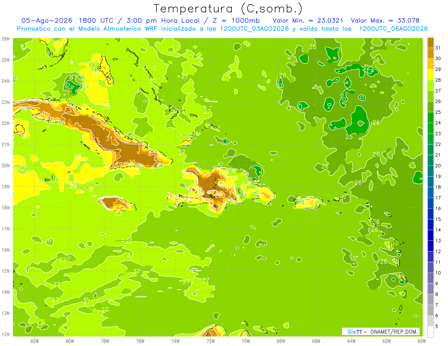Viewport: 448px width, 346px height.
Task: Click the 78W longitude axis label
Action: pos(105,341)
